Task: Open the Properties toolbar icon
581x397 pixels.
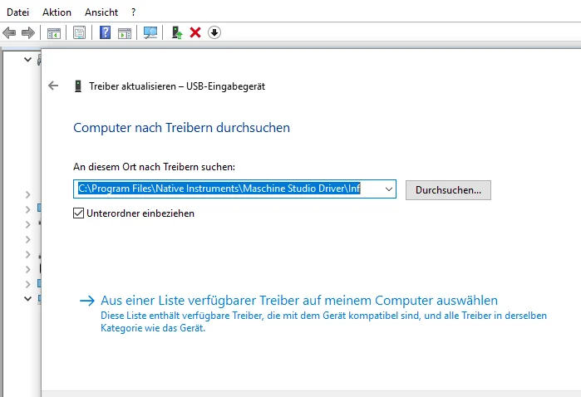Action: click(x=79, y=33)
